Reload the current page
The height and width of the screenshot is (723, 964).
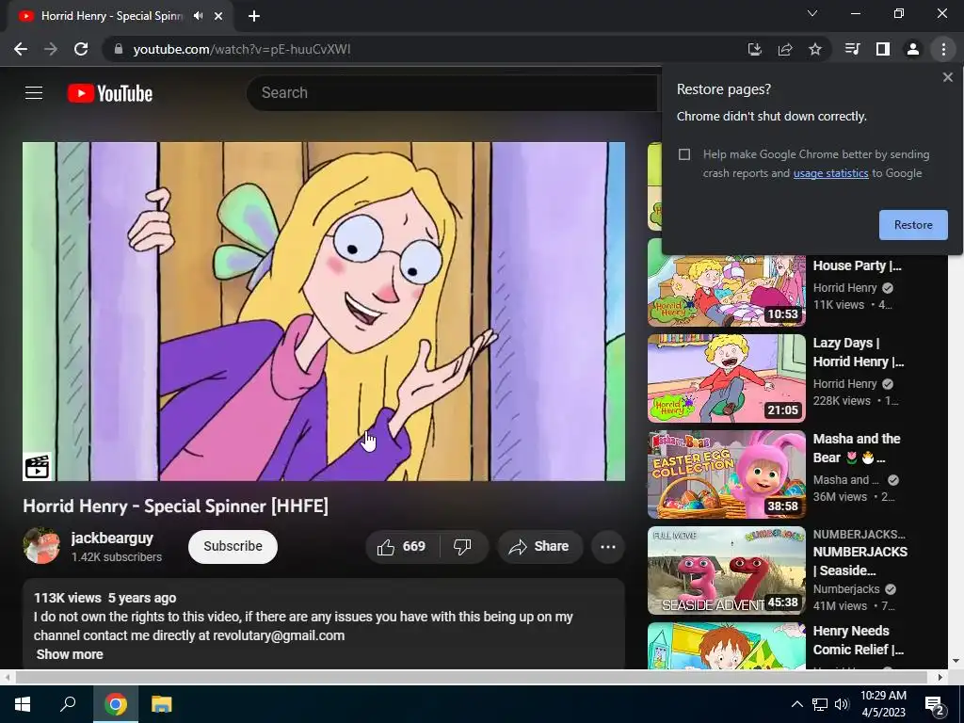[x=81, y=49]
